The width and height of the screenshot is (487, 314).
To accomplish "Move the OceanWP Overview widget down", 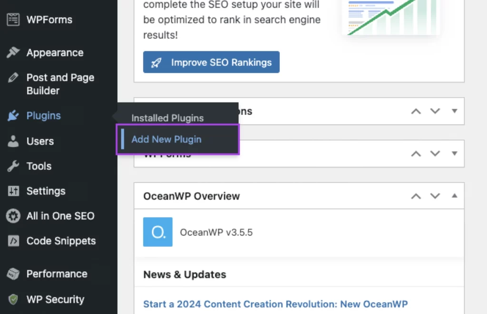I will pos(435,196).
